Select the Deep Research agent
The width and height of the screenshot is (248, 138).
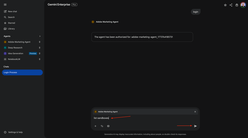tap(15, 48)
